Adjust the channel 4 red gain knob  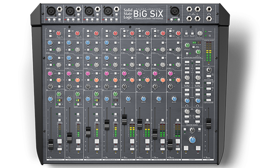pyautogui.click(x=115, y=33)
